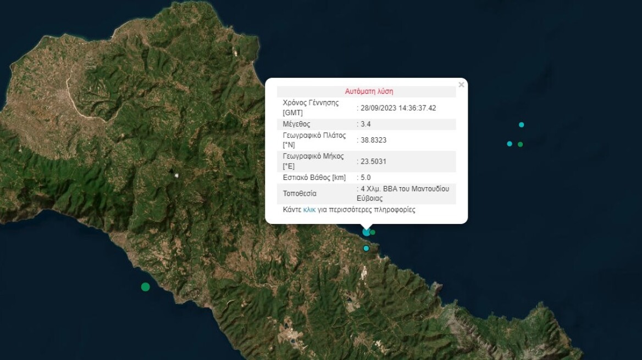Select the green marker in the eastern sea

pyautogui.click(x=520, y=144)
